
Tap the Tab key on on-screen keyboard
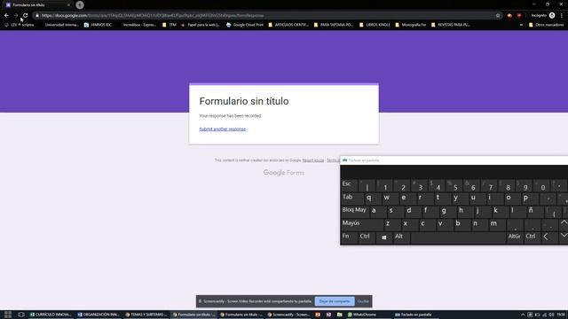[351, 198]
